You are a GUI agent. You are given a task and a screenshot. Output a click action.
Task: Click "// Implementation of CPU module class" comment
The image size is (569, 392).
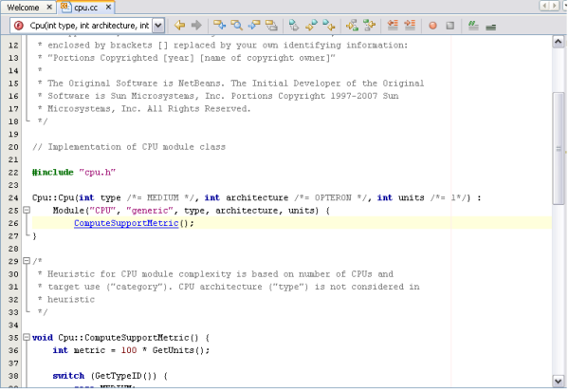129,147
